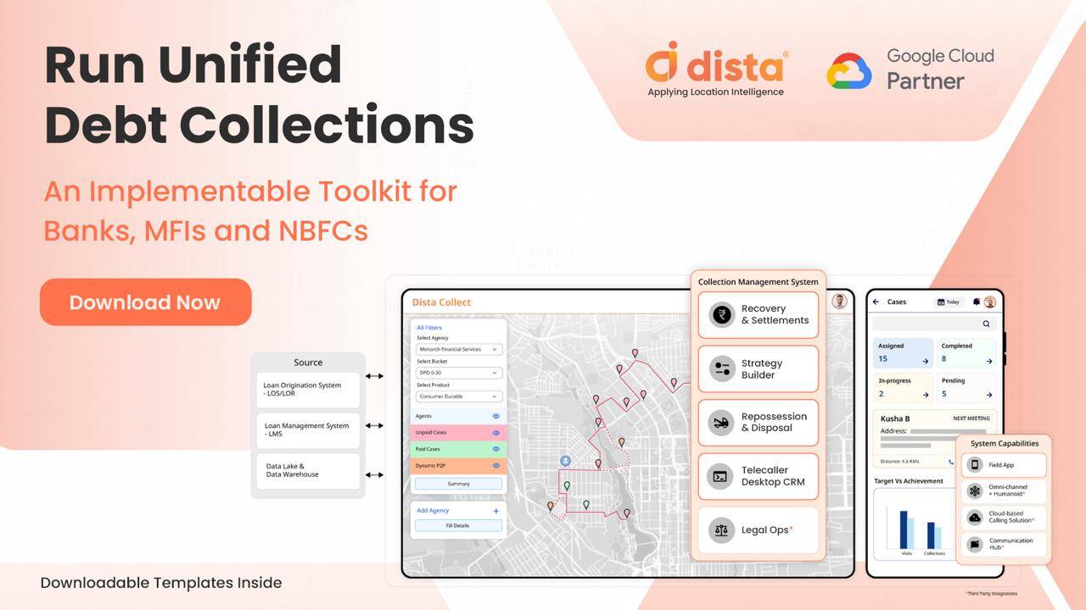
Task: Open the Strategy Builder module
Action: 759,369
